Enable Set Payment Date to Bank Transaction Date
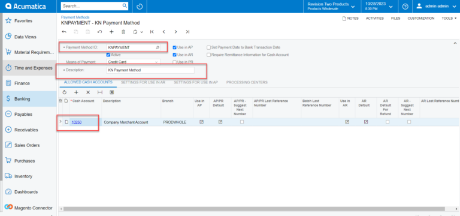The height and width of the screenshot is (216, 460). [208, 47]
